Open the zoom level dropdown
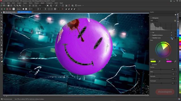This screenshot has height=101, width=181. pos(45,6)
